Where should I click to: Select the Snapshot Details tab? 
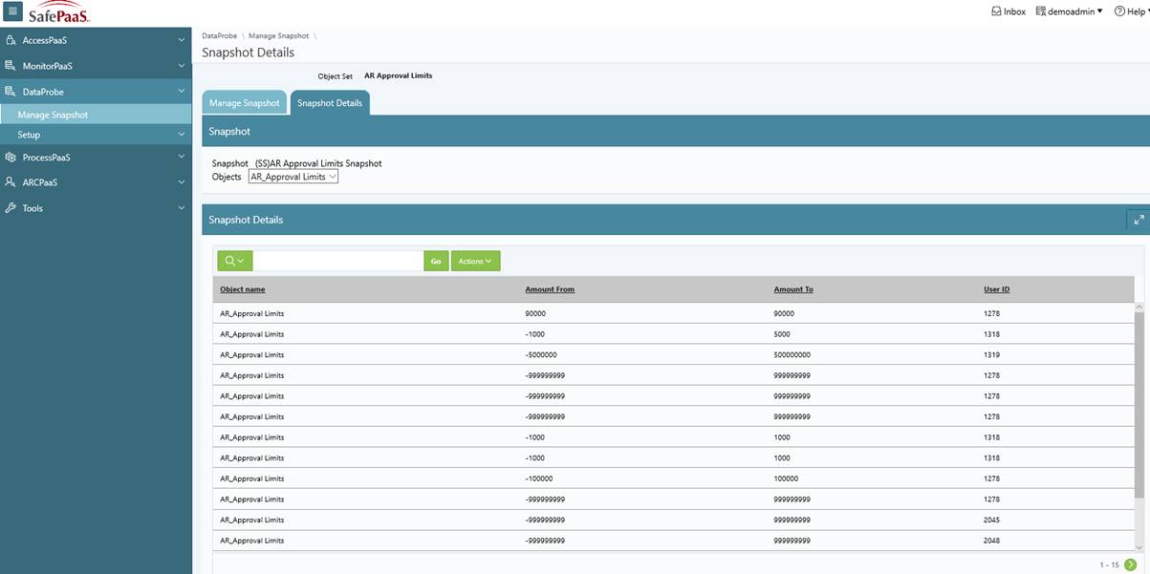330,103
